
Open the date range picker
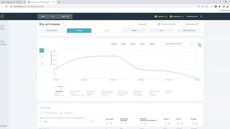[167, 24]
